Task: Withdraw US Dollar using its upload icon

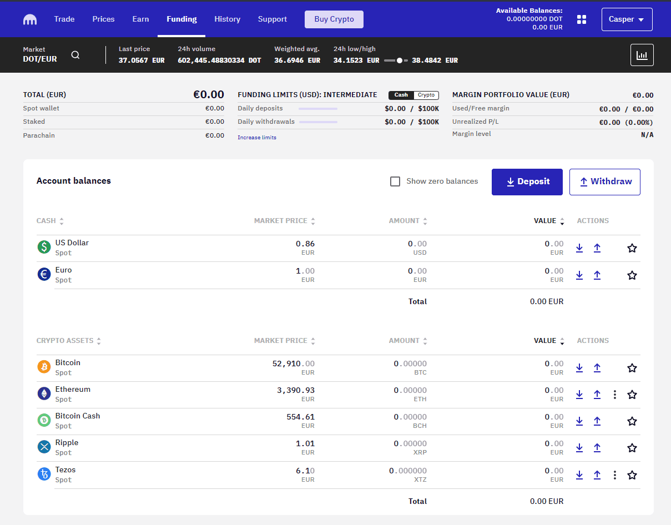Action: coord(597,248)
